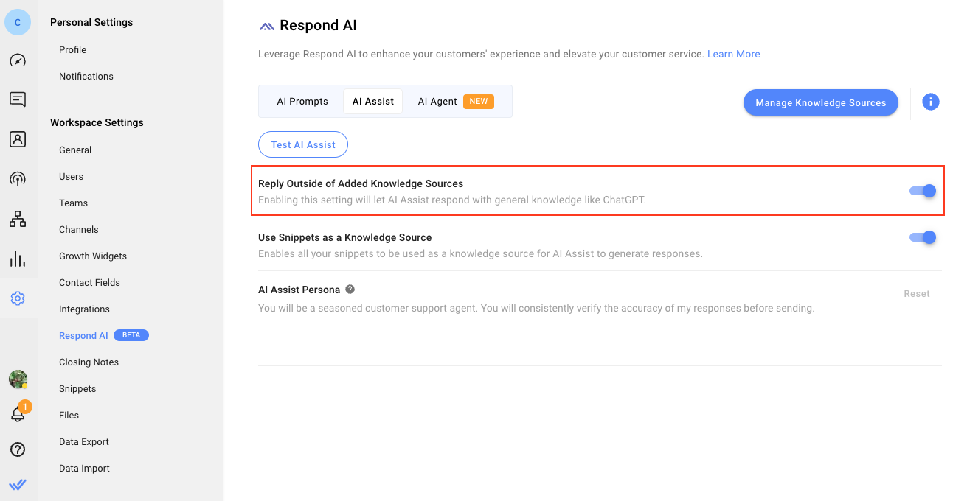Open the Broadcasts icon

coord(18,178)
